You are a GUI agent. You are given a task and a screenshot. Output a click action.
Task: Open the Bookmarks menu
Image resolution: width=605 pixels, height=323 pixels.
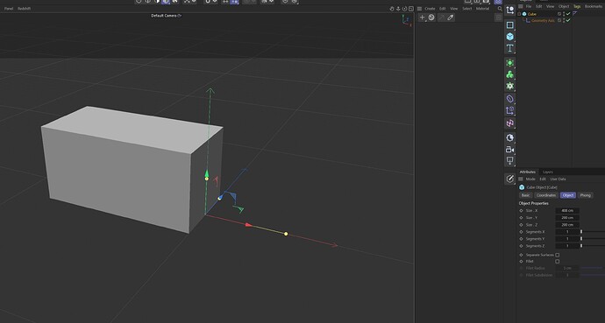(594, 6)
